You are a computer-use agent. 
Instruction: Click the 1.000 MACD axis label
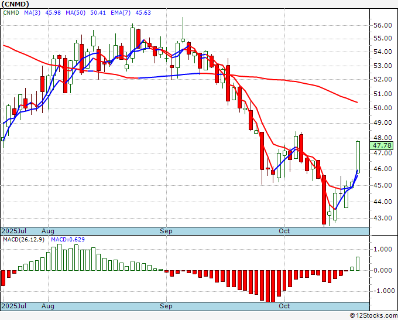pyautogui.click(x=383, y=249)
